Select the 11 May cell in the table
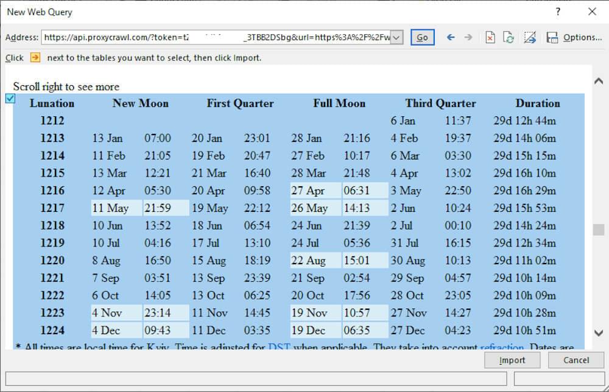 tap(115, 208)
